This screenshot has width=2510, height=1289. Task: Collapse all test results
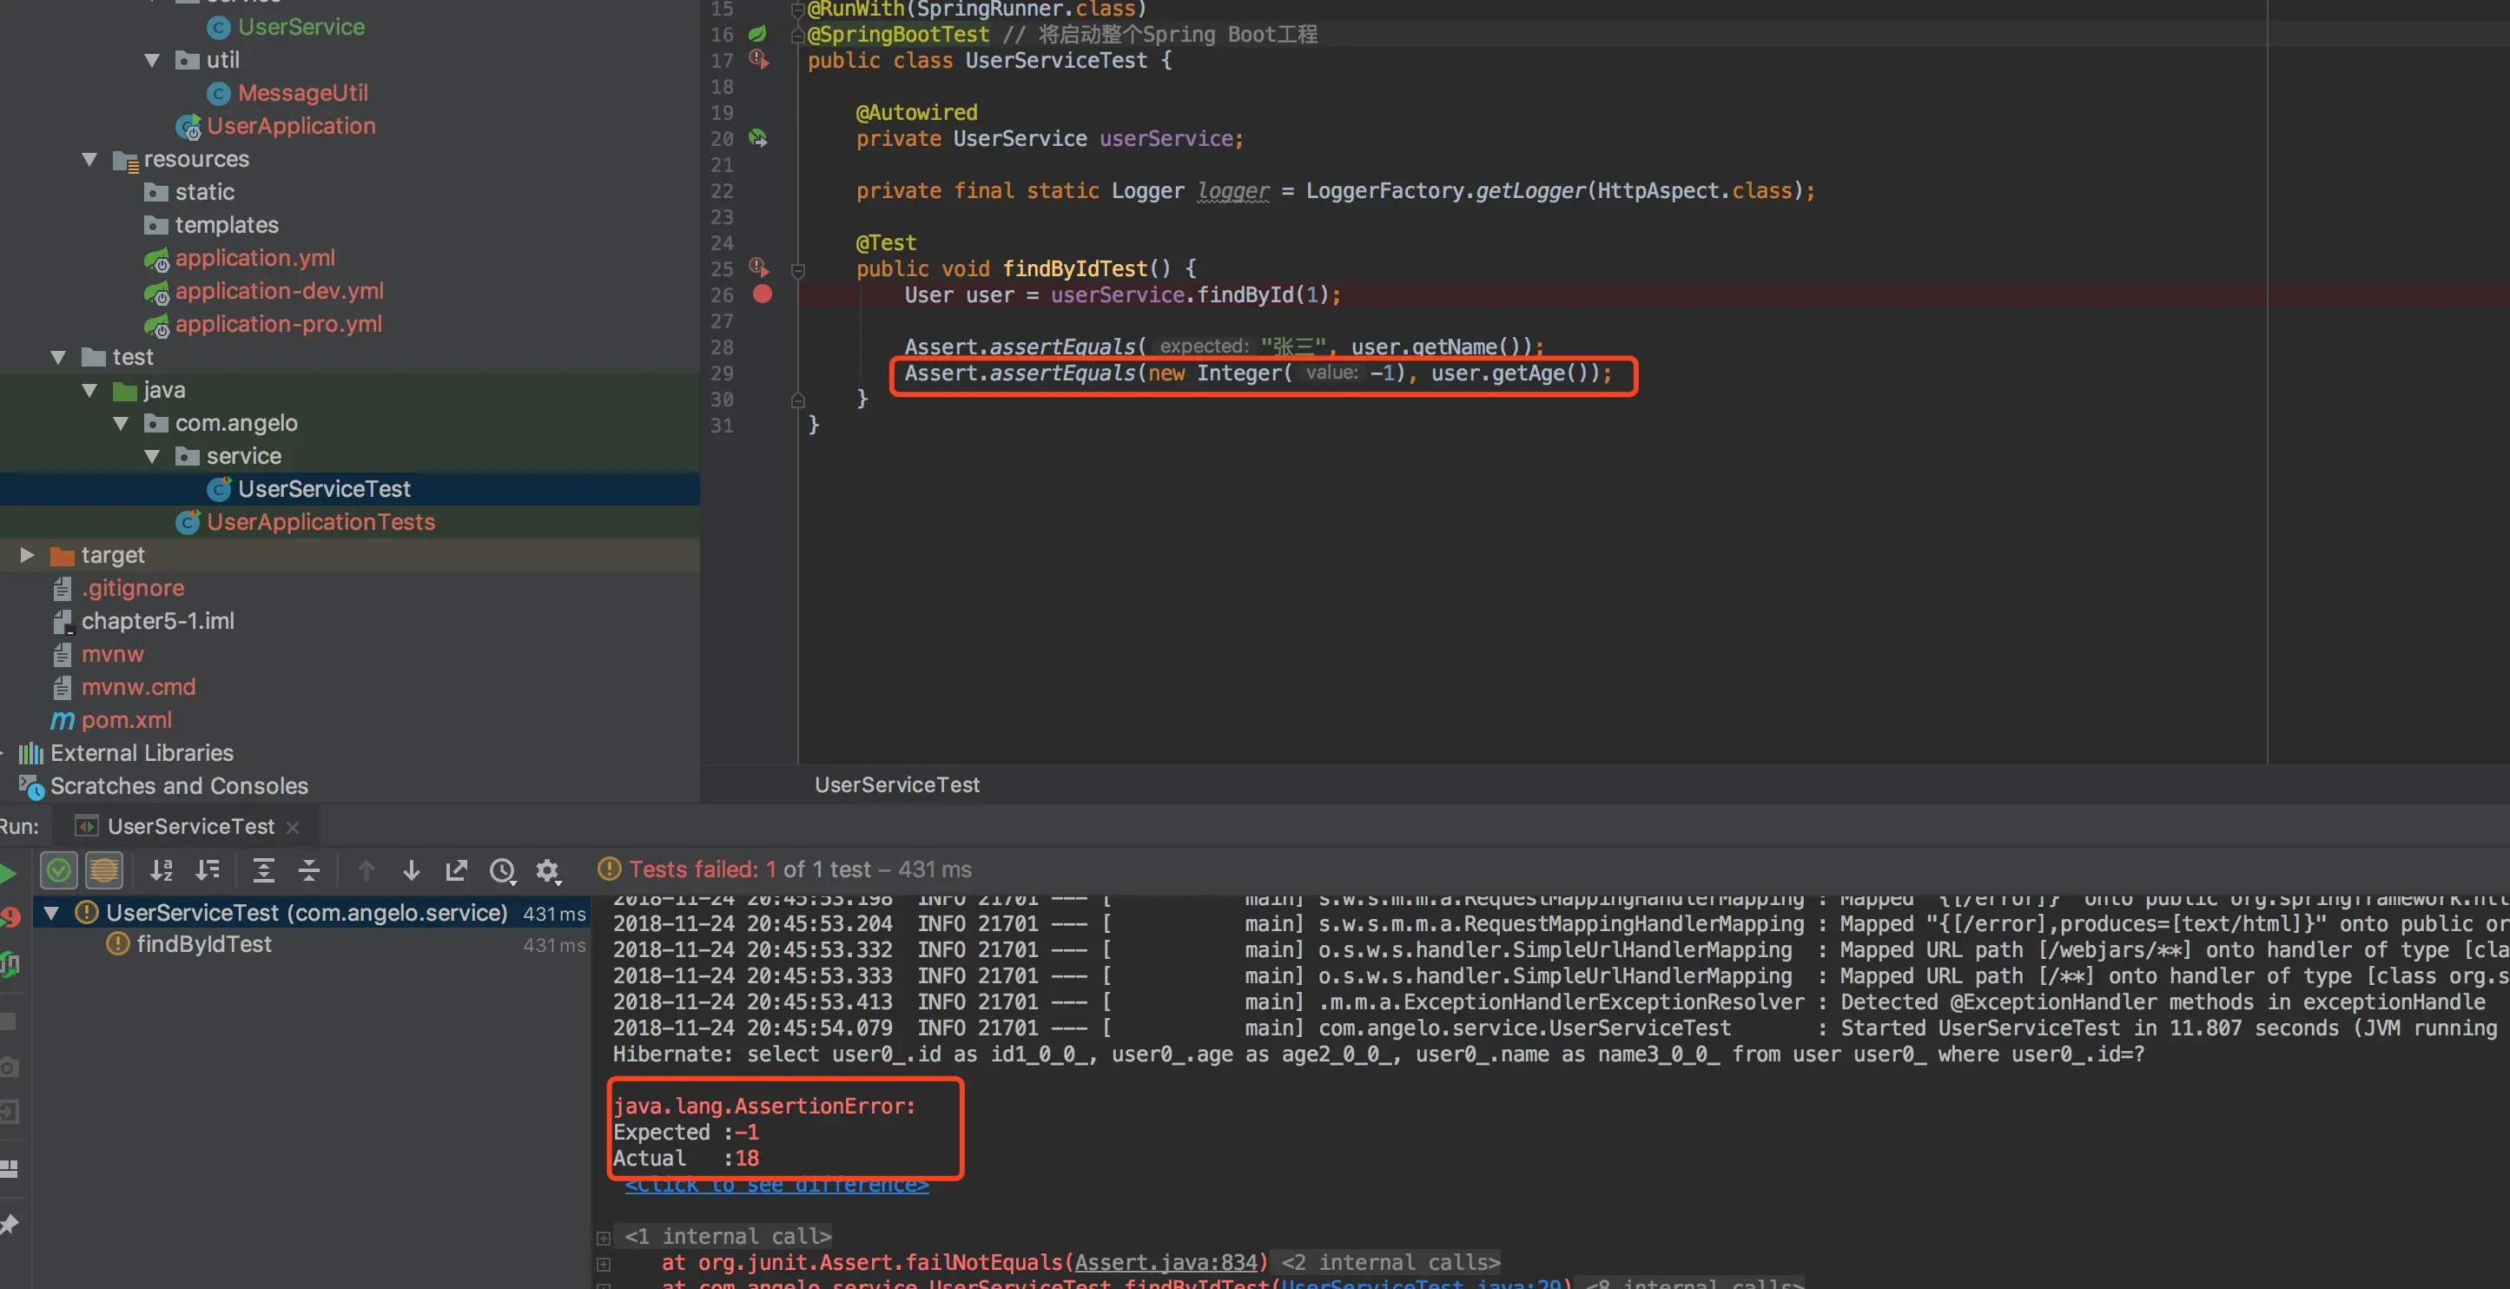point(309,870)
